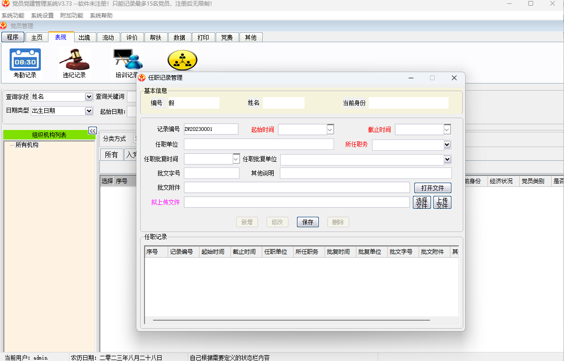Click the 记录编号 input field
564x361 pixels.
tap(211, 129)
